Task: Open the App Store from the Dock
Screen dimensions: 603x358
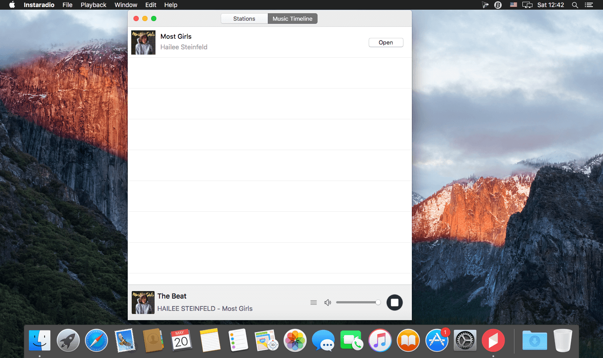Action: point(437,340)
